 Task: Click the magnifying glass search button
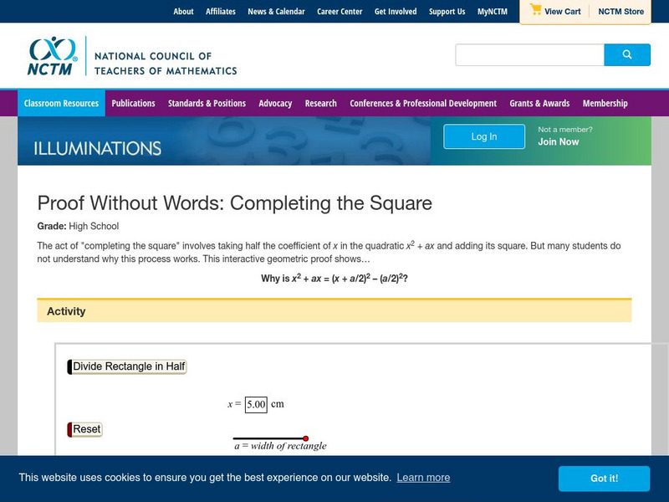point(627,55)
